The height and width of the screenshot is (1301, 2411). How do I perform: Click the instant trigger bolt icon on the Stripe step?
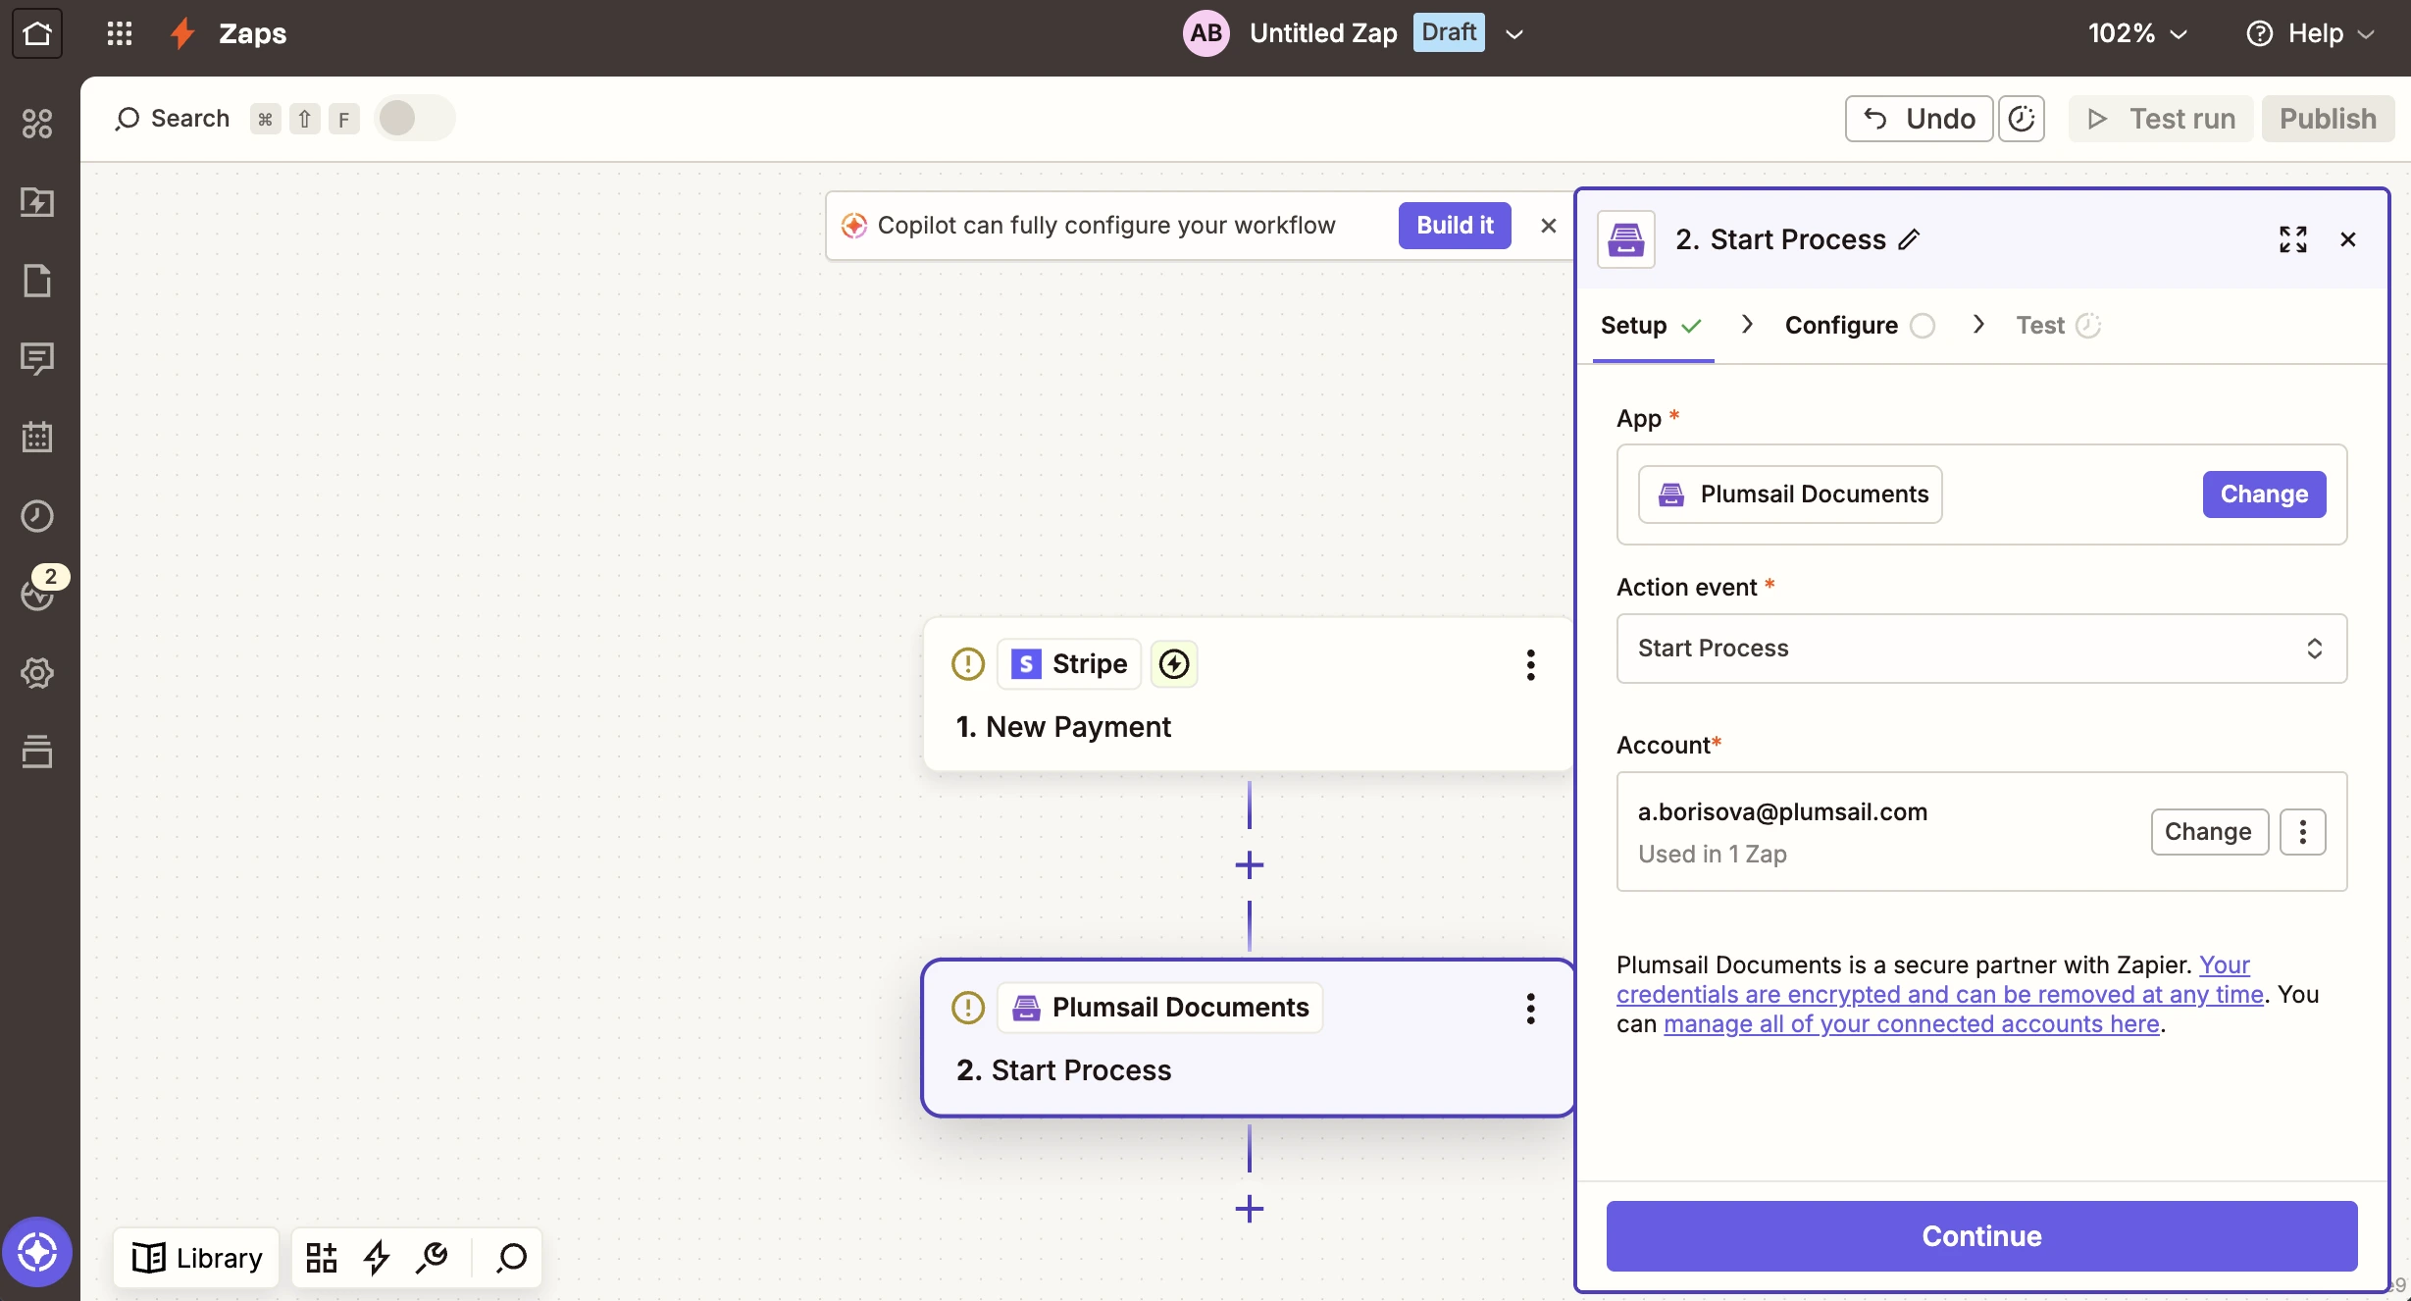click(x=1174, y=664)
